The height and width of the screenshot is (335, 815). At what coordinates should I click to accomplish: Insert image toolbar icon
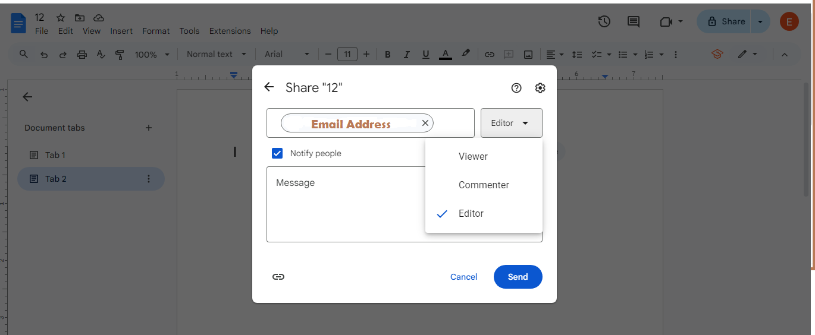528,55
